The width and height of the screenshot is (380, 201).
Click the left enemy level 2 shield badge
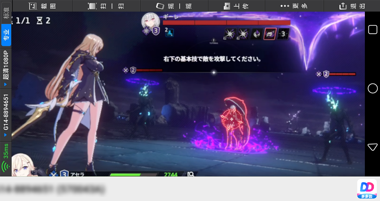[133, 70]
